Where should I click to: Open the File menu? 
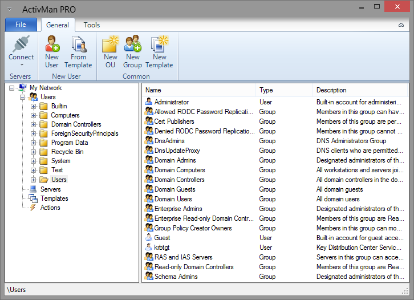tap(21, 25)
